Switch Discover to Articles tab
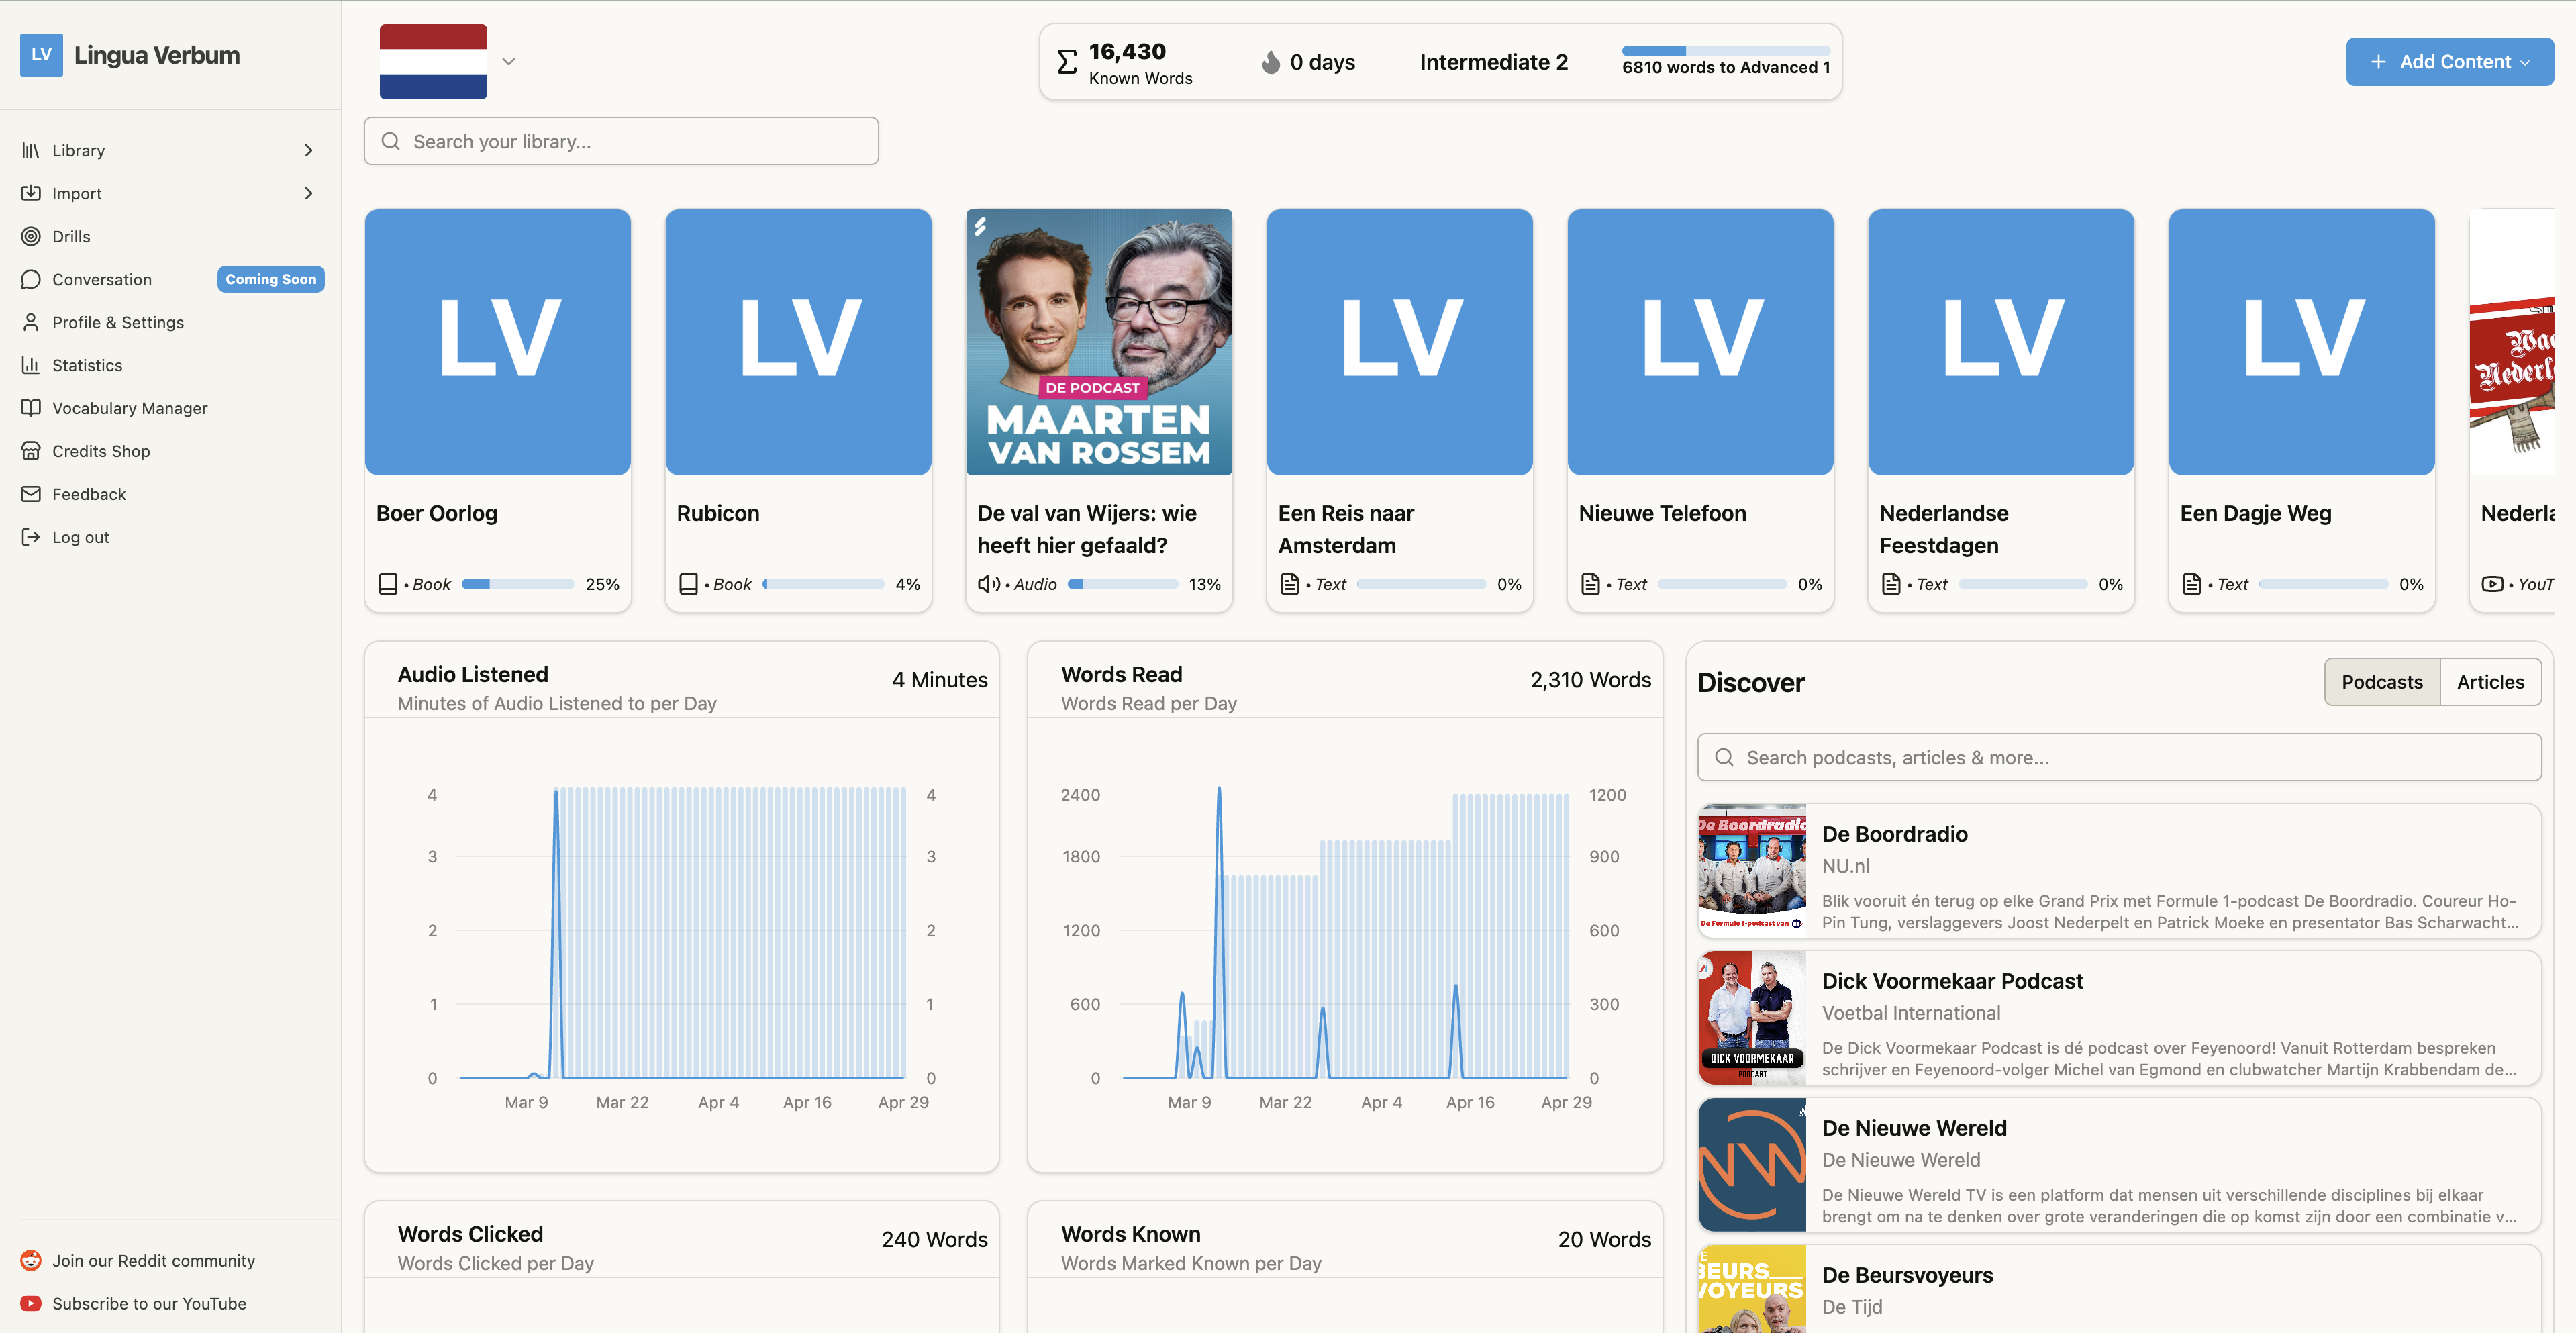Screen dimensions: 2576x1333 [2490, 682]
